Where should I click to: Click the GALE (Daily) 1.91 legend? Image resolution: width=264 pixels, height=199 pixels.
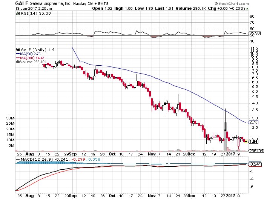click(x=39, y=50)
